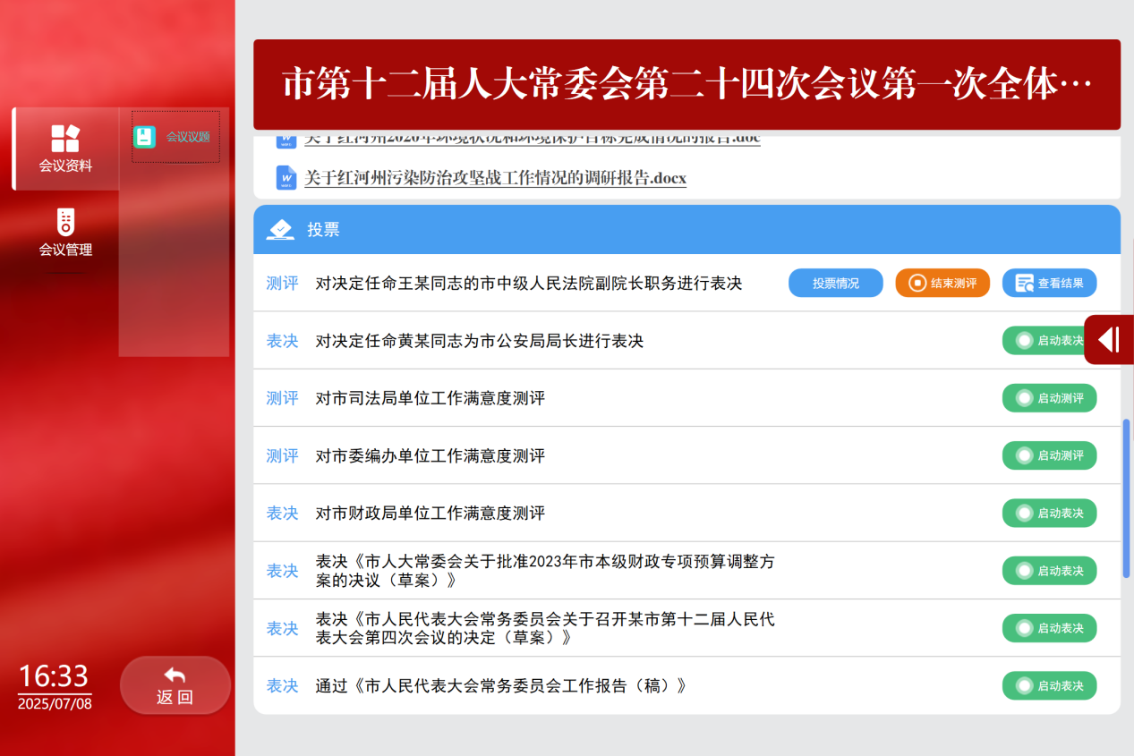1134x756 pixels.
Task: Select the 第十二届人民代表大会第四次会议的决定 item text
Action: click(545, 628)
